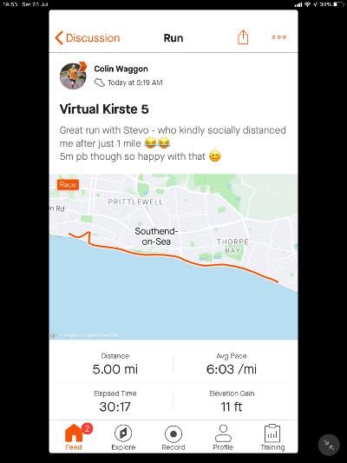
Task: Tap the map attribution info icon
Action: (x=54, y=335)
